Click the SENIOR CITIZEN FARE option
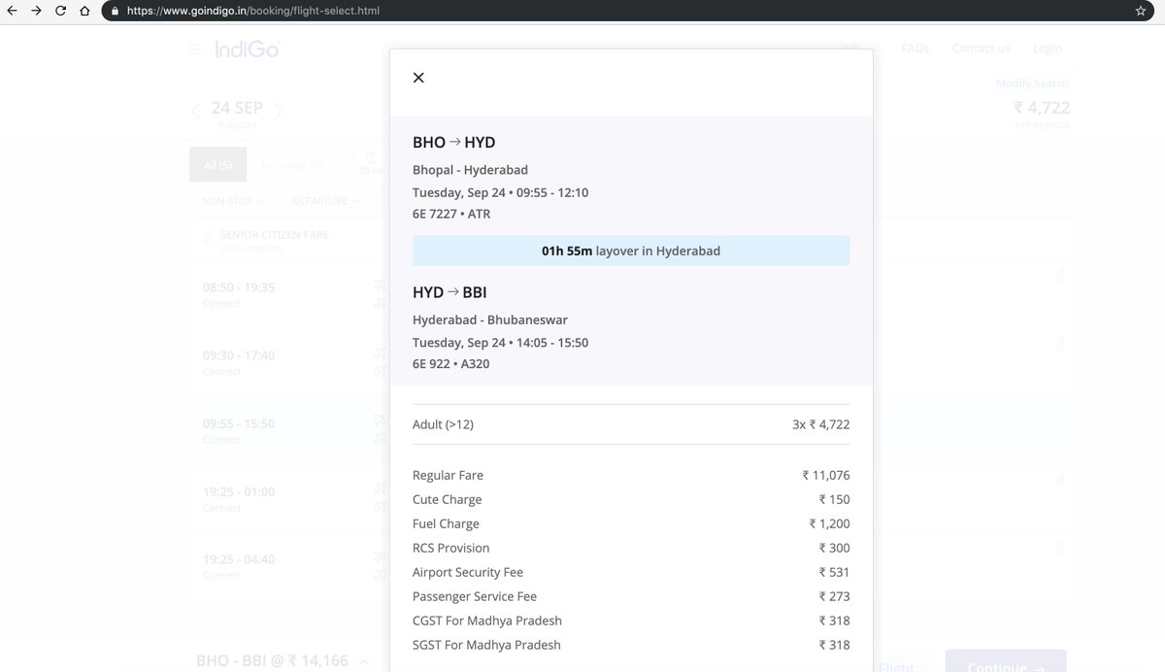 point(275,235)
